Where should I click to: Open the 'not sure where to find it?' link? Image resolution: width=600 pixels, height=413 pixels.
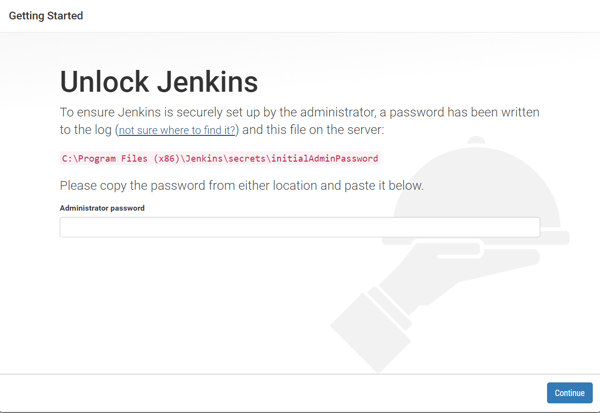click(x=177, y=130)
